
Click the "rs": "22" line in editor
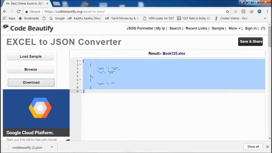tap(106, 73)
